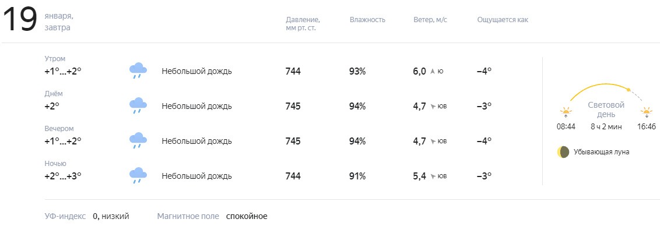Click the sun position dot on the daylight arc
Image resolution: width=660 pixels, height=226 pixels.
click(x=629, y=90)
